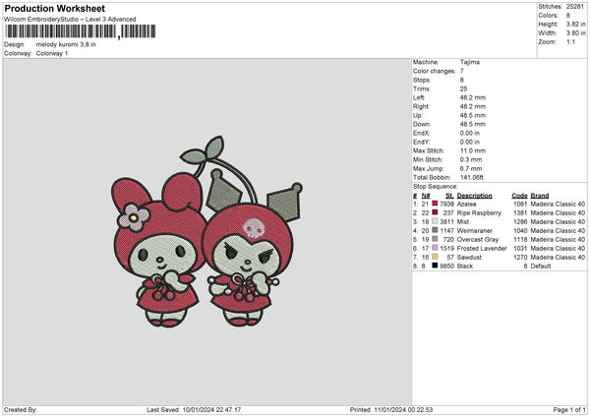590x417 pixels.
Task: Click the 'Weimaraner' description text
Action: (x=475, y=231)
